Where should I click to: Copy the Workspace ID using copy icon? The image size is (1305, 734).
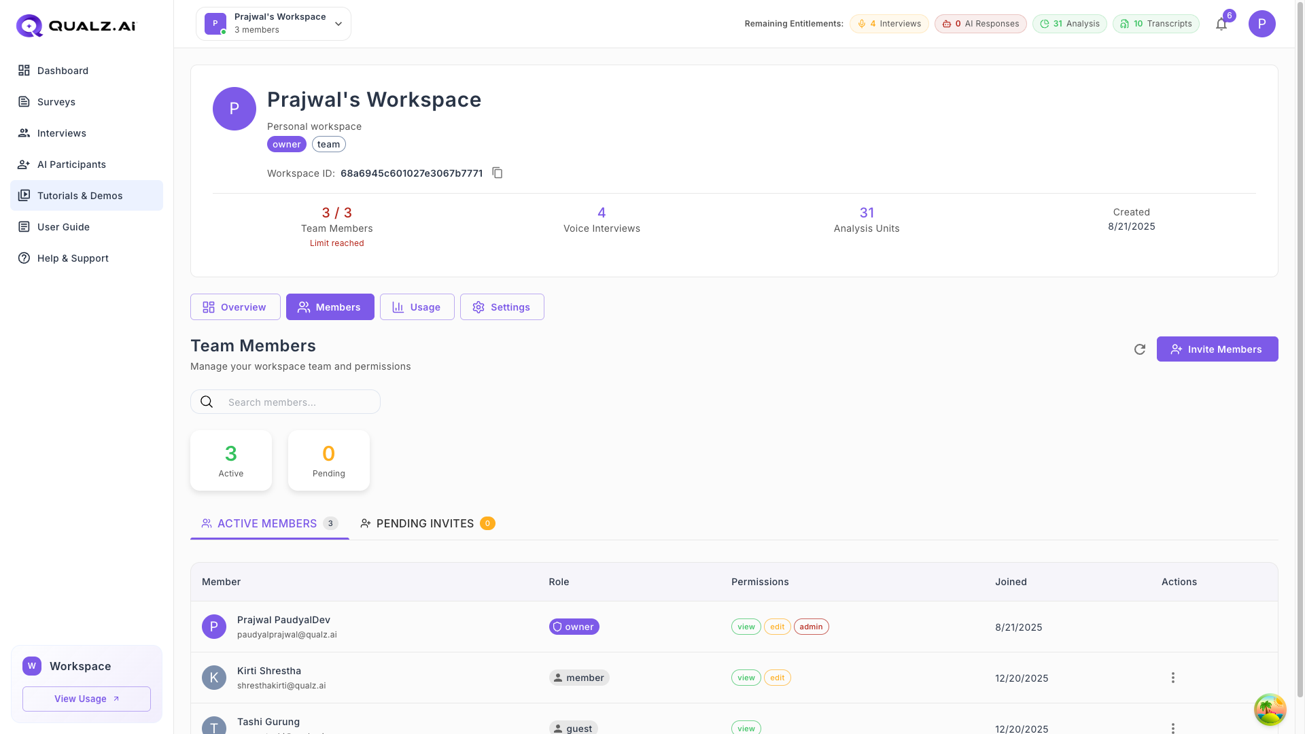tap(498, 173)
